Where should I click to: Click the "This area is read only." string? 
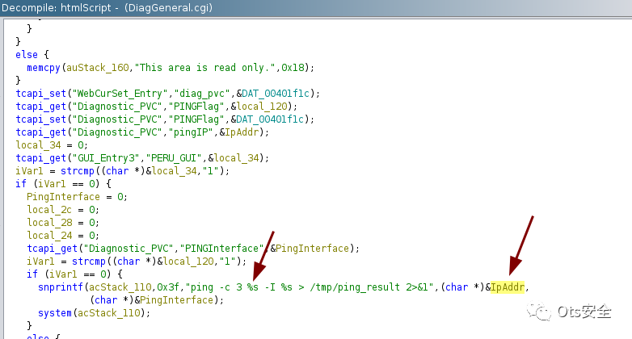click(204, 68)
